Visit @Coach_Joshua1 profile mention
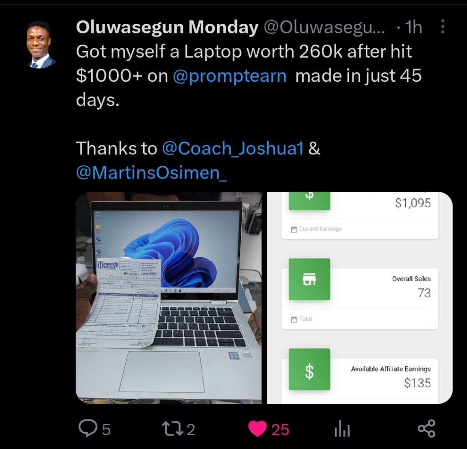The height and width of the screenshot is (449, 467). [x=233, y=148]
